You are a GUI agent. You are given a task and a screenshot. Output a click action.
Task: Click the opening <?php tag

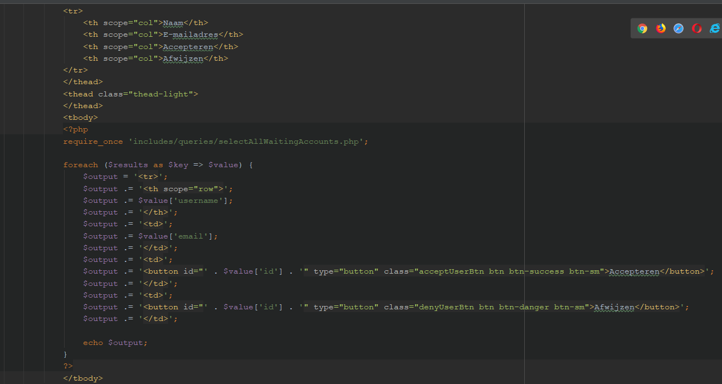[75, 129]
